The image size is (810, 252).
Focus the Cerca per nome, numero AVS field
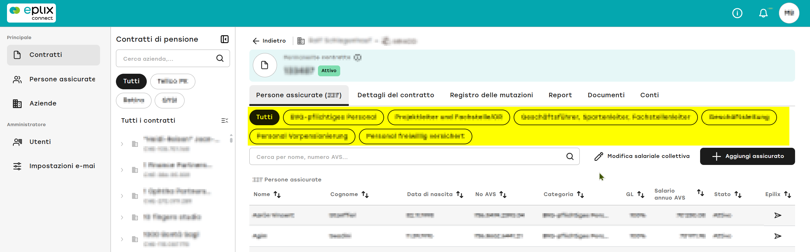pos(414,156)
